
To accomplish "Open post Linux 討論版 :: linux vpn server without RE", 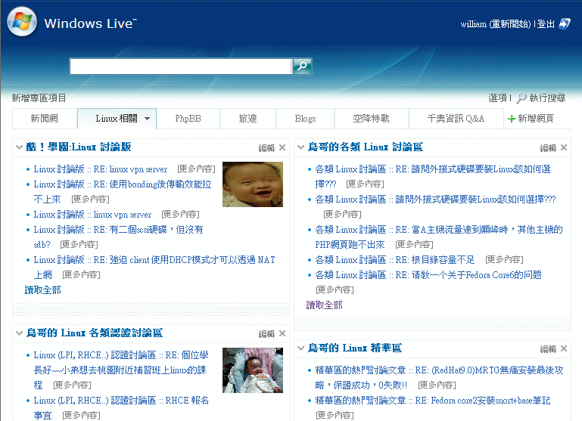I will coord(92,214).
